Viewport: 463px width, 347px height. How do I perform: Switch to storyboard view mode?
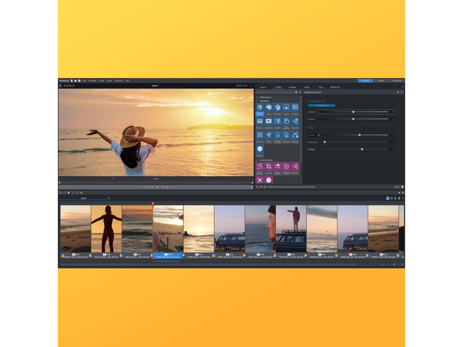click(x=388, y=198)
